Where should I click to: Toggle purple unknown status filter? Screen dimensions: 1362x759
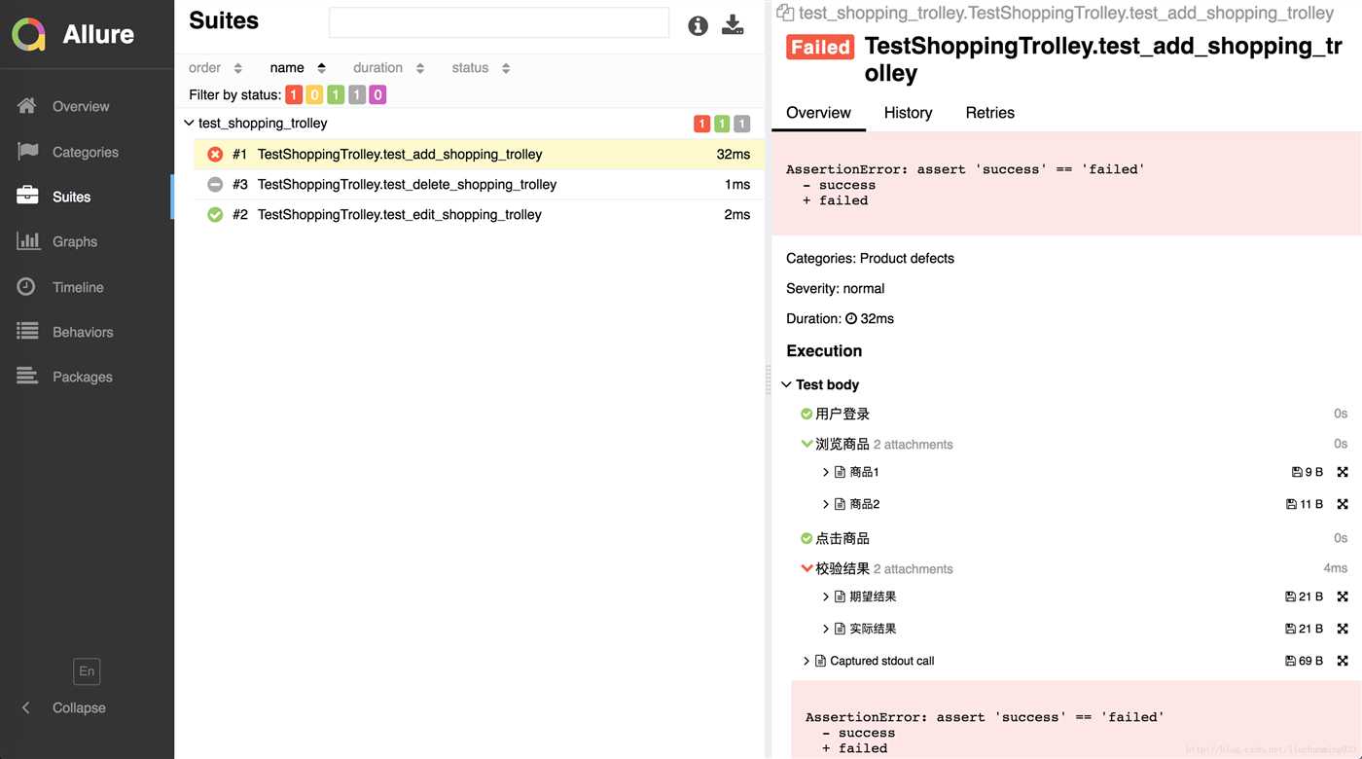point(377,94)
